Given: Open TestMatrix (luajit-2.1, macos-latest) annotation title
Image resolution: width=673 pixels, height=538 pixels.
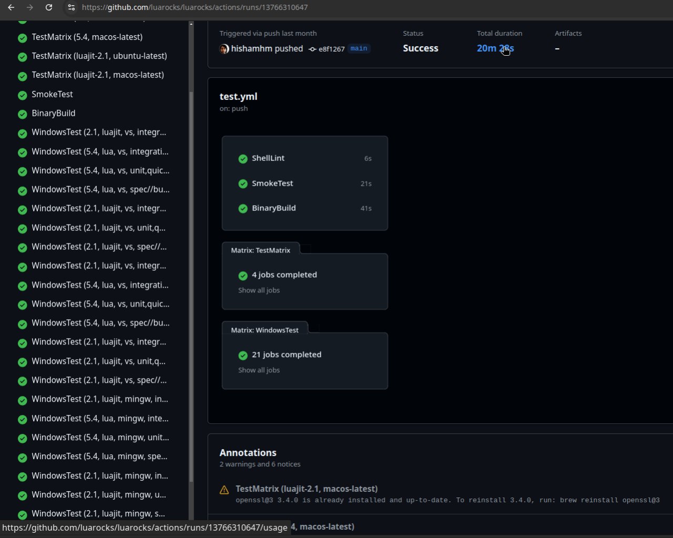Looking at the screenshot, I should pyautogui.click(x=307, y=489).
